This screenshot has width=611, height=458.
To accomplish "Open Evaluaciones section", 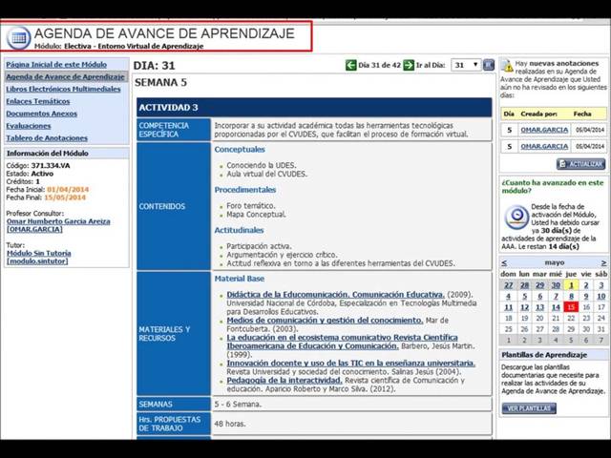I will [x=29, y=126].
